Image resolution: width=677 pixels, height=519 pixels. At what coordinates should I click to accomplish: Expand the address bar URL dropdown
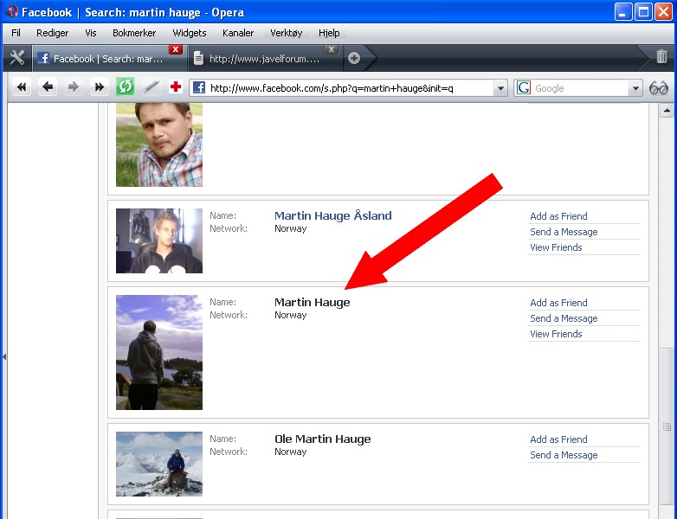pos(500,88)
